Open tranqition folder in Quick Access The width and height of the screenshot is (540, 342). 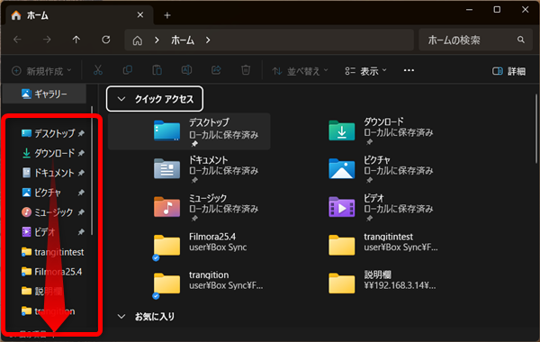click(208, 284)
